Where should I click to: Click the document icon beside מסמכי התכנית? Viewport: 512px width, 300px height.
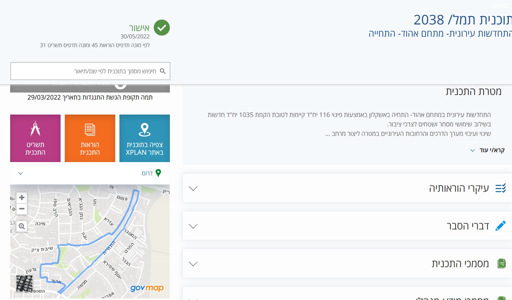pyautogui.click(x=502, y=263)
